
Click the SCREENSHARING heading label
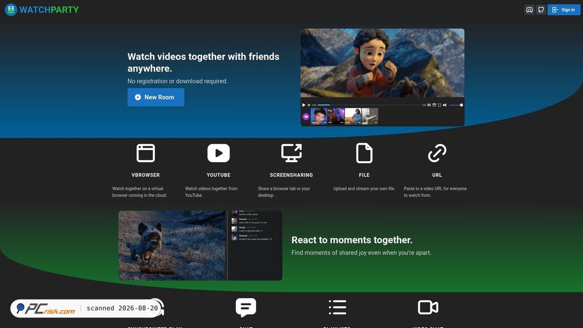pos(291,175)
